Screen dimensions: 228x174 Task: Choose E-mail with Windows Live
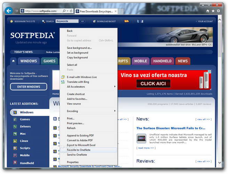coord(89,77)
